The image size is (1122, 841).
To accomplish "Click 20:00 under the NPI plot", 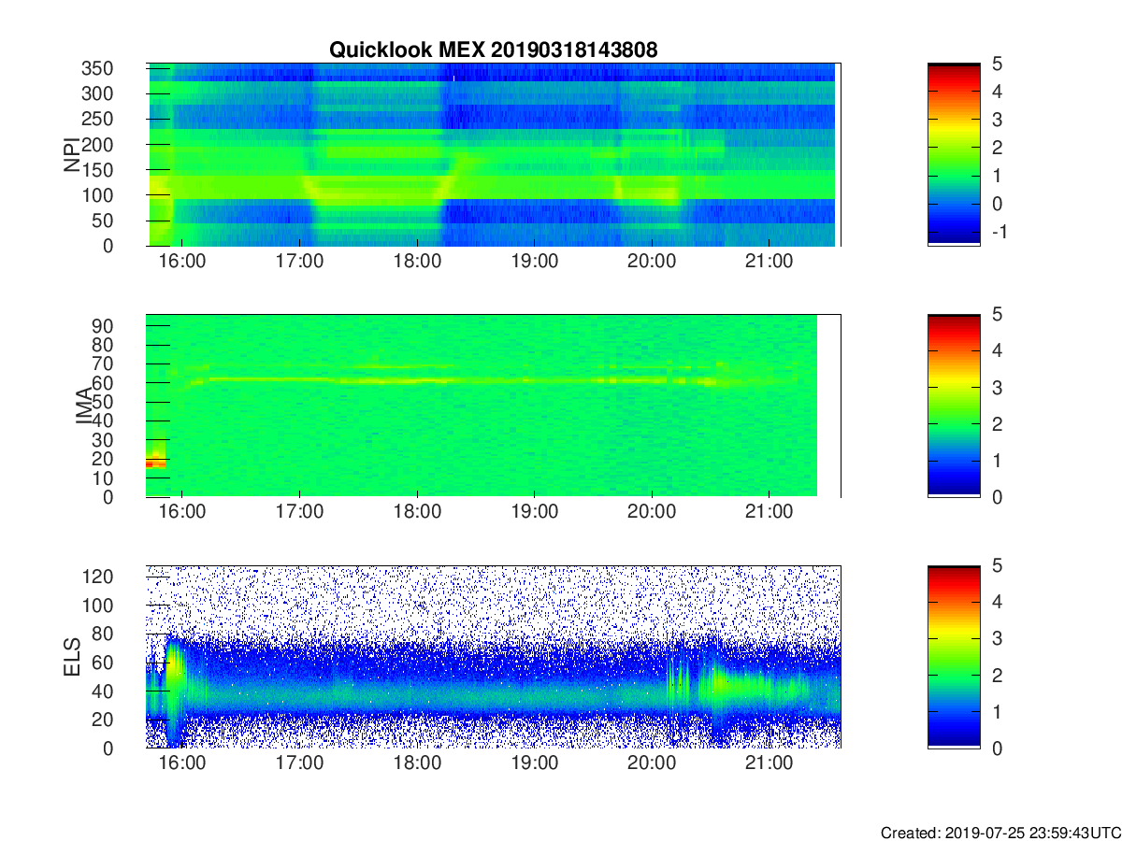I will coord(652,262).
